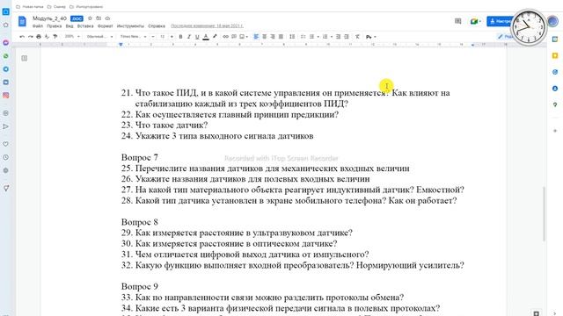Toggle italic formatting
Screen dimensions: 563x316
point(189,37)
